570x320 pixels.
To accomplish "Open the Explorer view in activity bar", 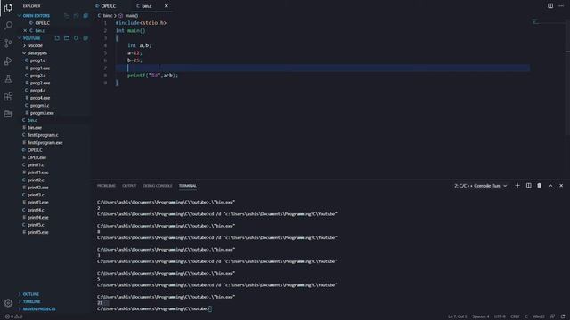I will [8, 8].
